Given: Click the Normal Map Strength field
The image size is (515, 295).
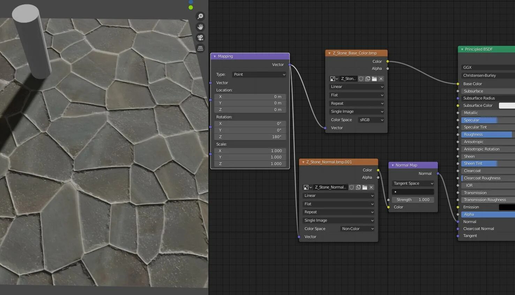Looking at the screenshot, I should (x=413, y=200).
